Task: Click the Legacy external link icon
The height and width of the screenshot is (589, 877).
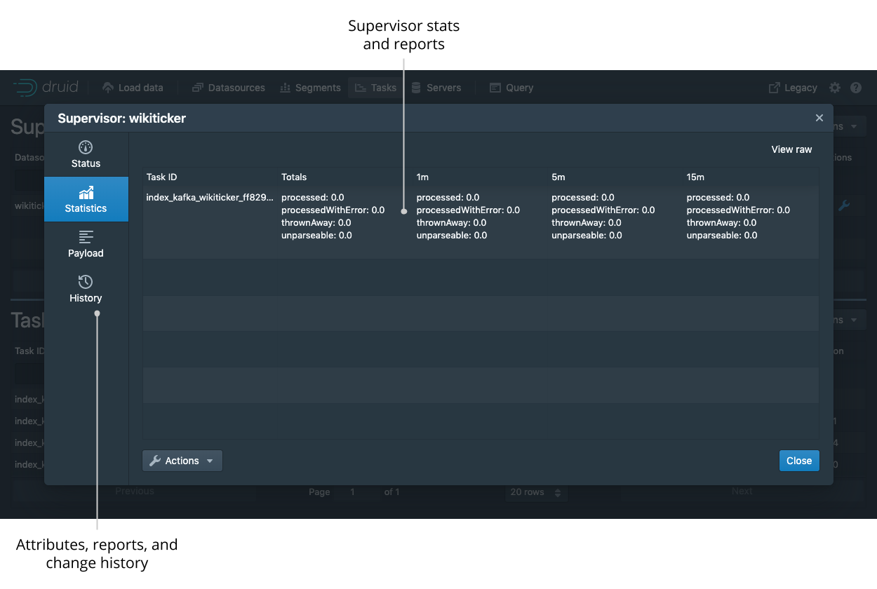Action: [x=775, y=88]
